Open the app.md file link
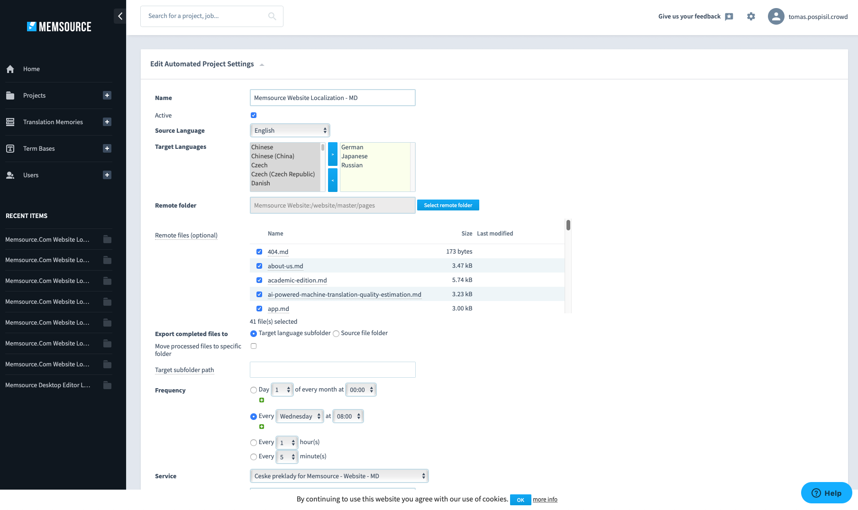858x510 pixels. [x=278, y=309]
